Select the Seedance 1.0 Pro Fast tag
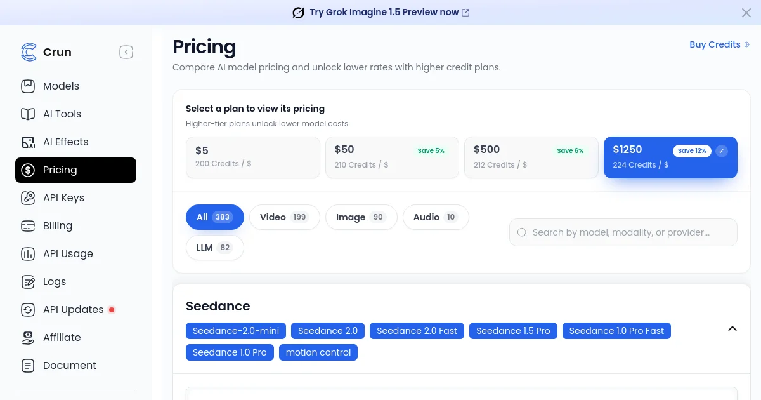The image size is (761, 400). coord(616,331)
